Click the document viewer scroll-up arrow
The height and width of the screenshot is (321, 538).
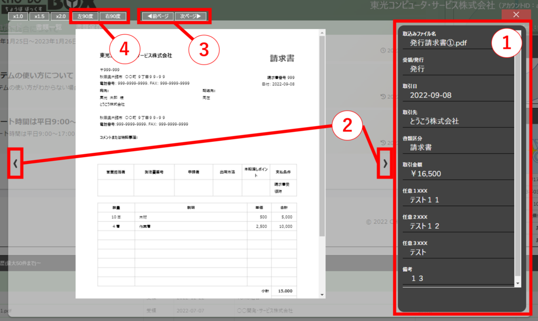(322, 33)
